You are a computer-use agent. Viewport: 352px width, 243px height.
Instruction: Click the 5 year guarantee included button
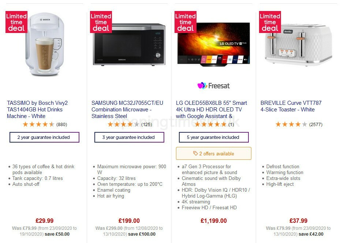click(x=214, y=137)
